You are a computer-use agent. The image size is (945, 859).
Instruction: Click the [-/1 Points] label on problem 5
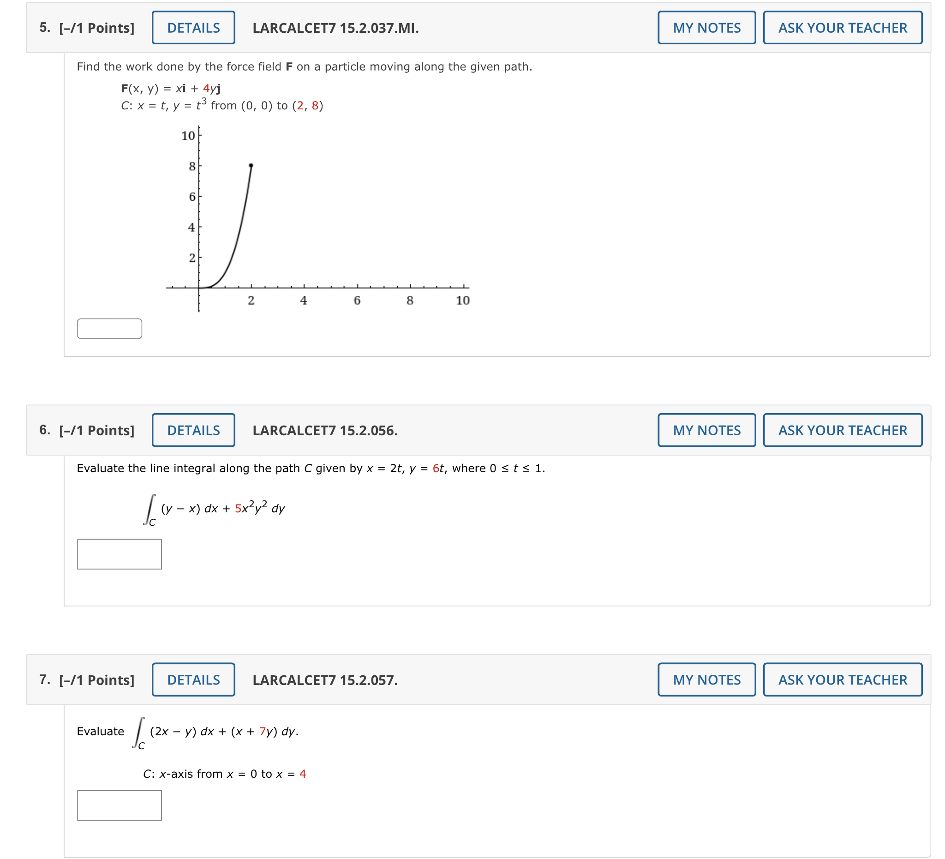(96, 28)
